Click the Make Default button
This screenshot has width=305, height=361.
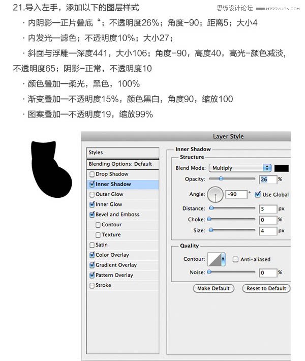point(213,288)
